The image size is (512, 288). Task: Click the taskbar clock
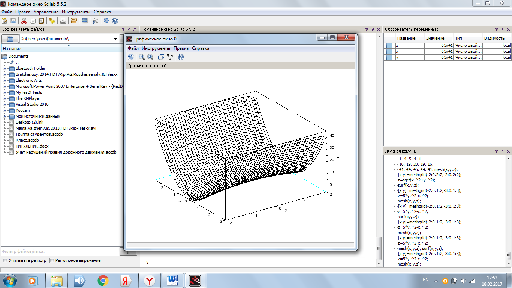(492, 280)
